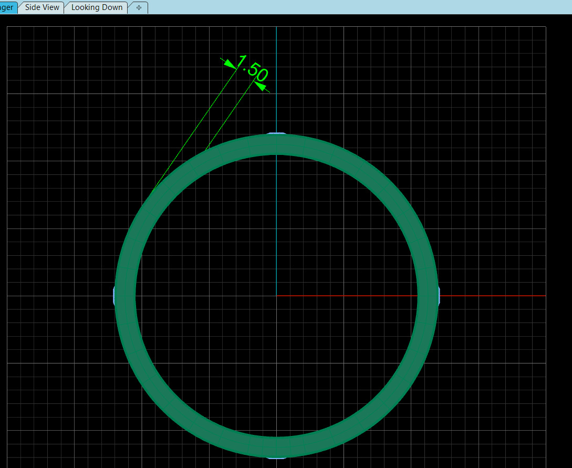Switch to the Side View tab
572x468 pixels.
click(x=41, y=7)
